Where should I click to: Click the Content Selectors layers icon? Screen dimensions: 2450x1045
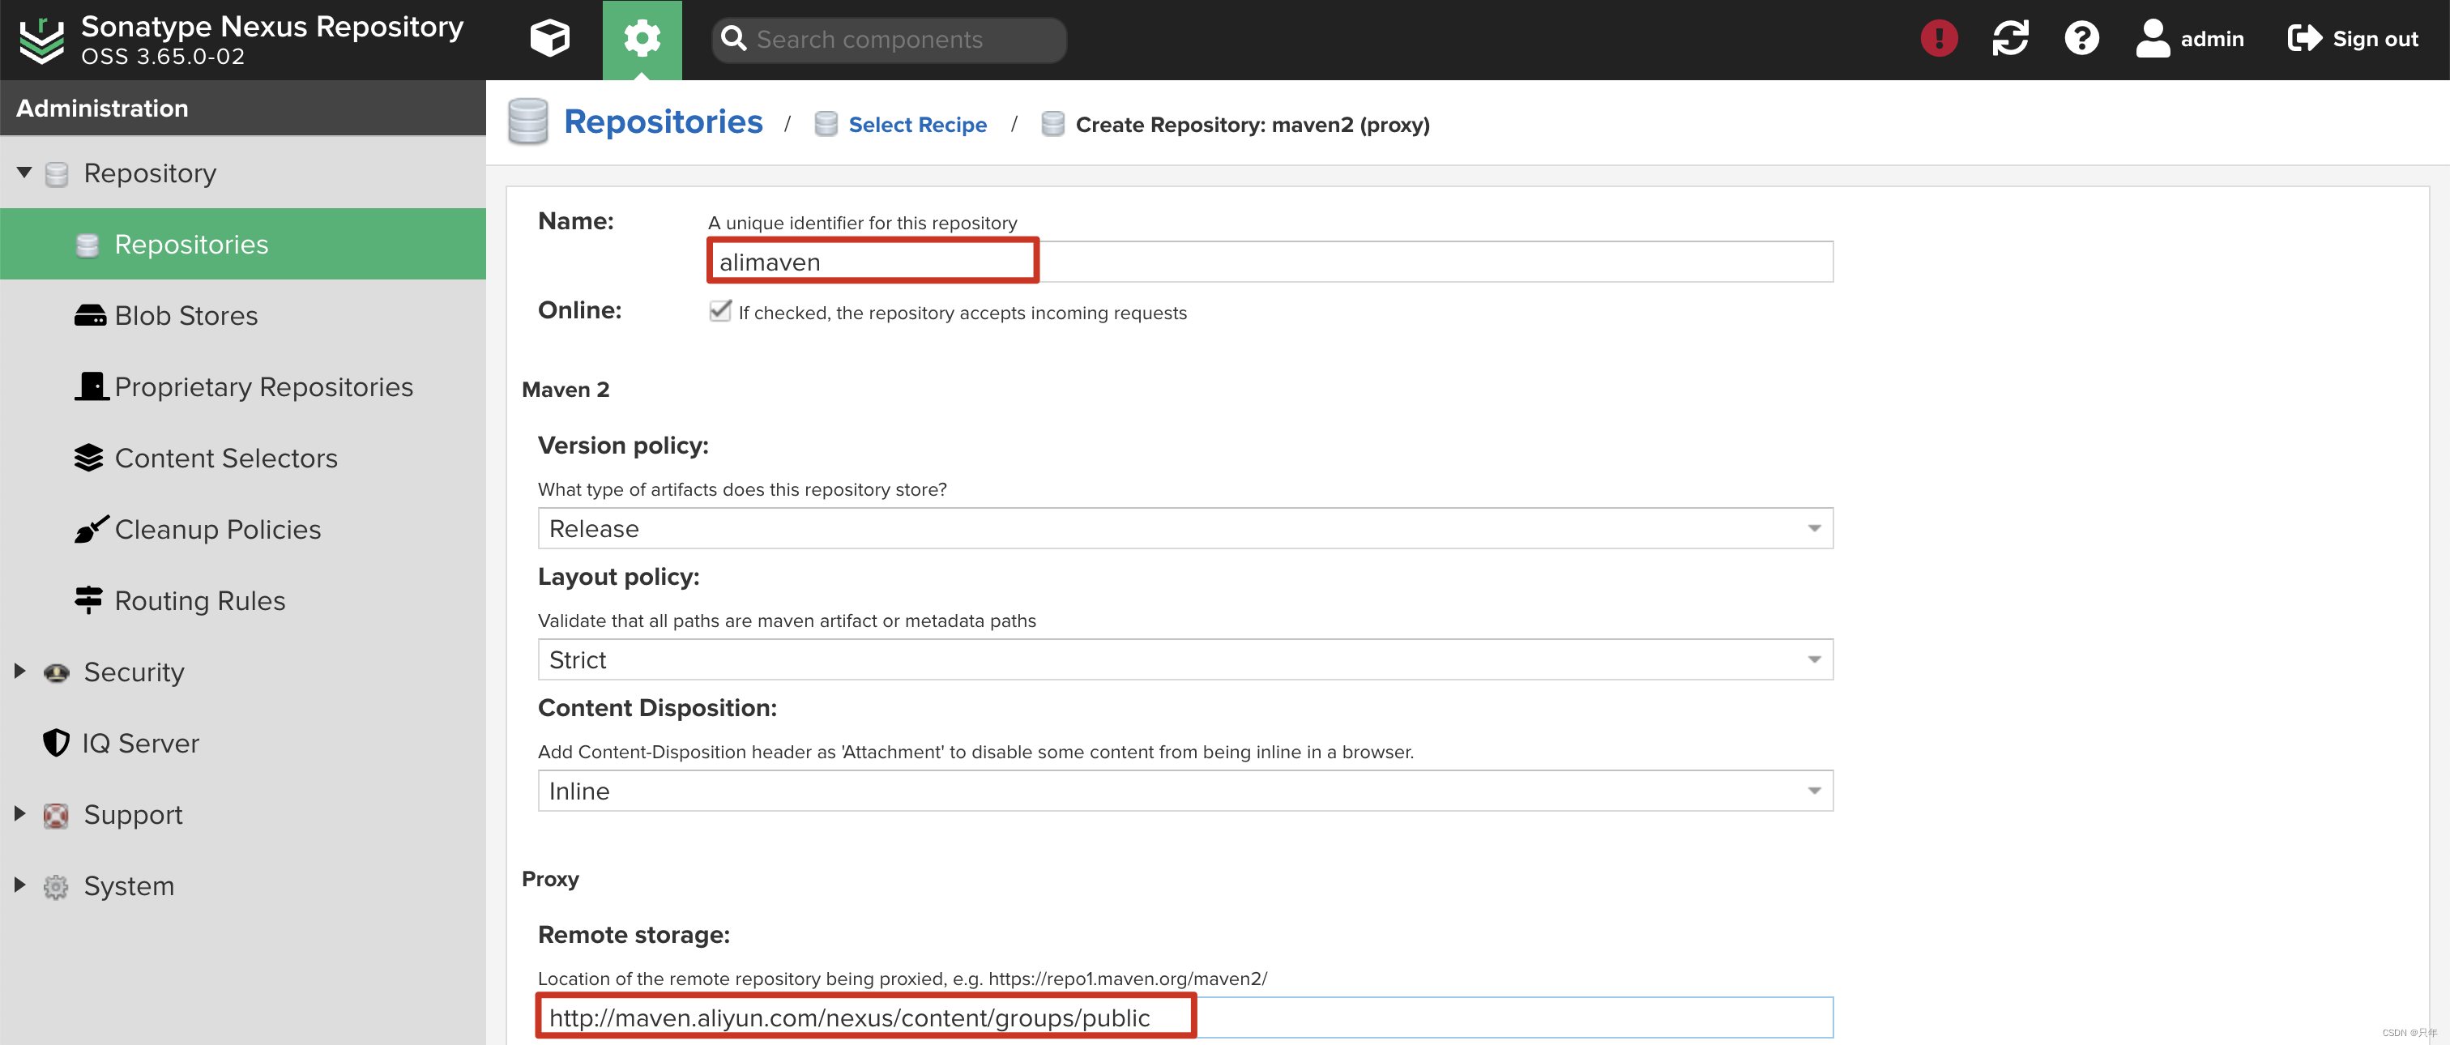coord(88,458)
